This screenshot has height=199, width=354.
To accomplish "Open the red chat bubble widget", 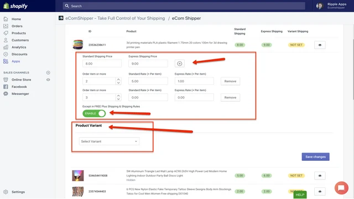I will coord(341,188).
